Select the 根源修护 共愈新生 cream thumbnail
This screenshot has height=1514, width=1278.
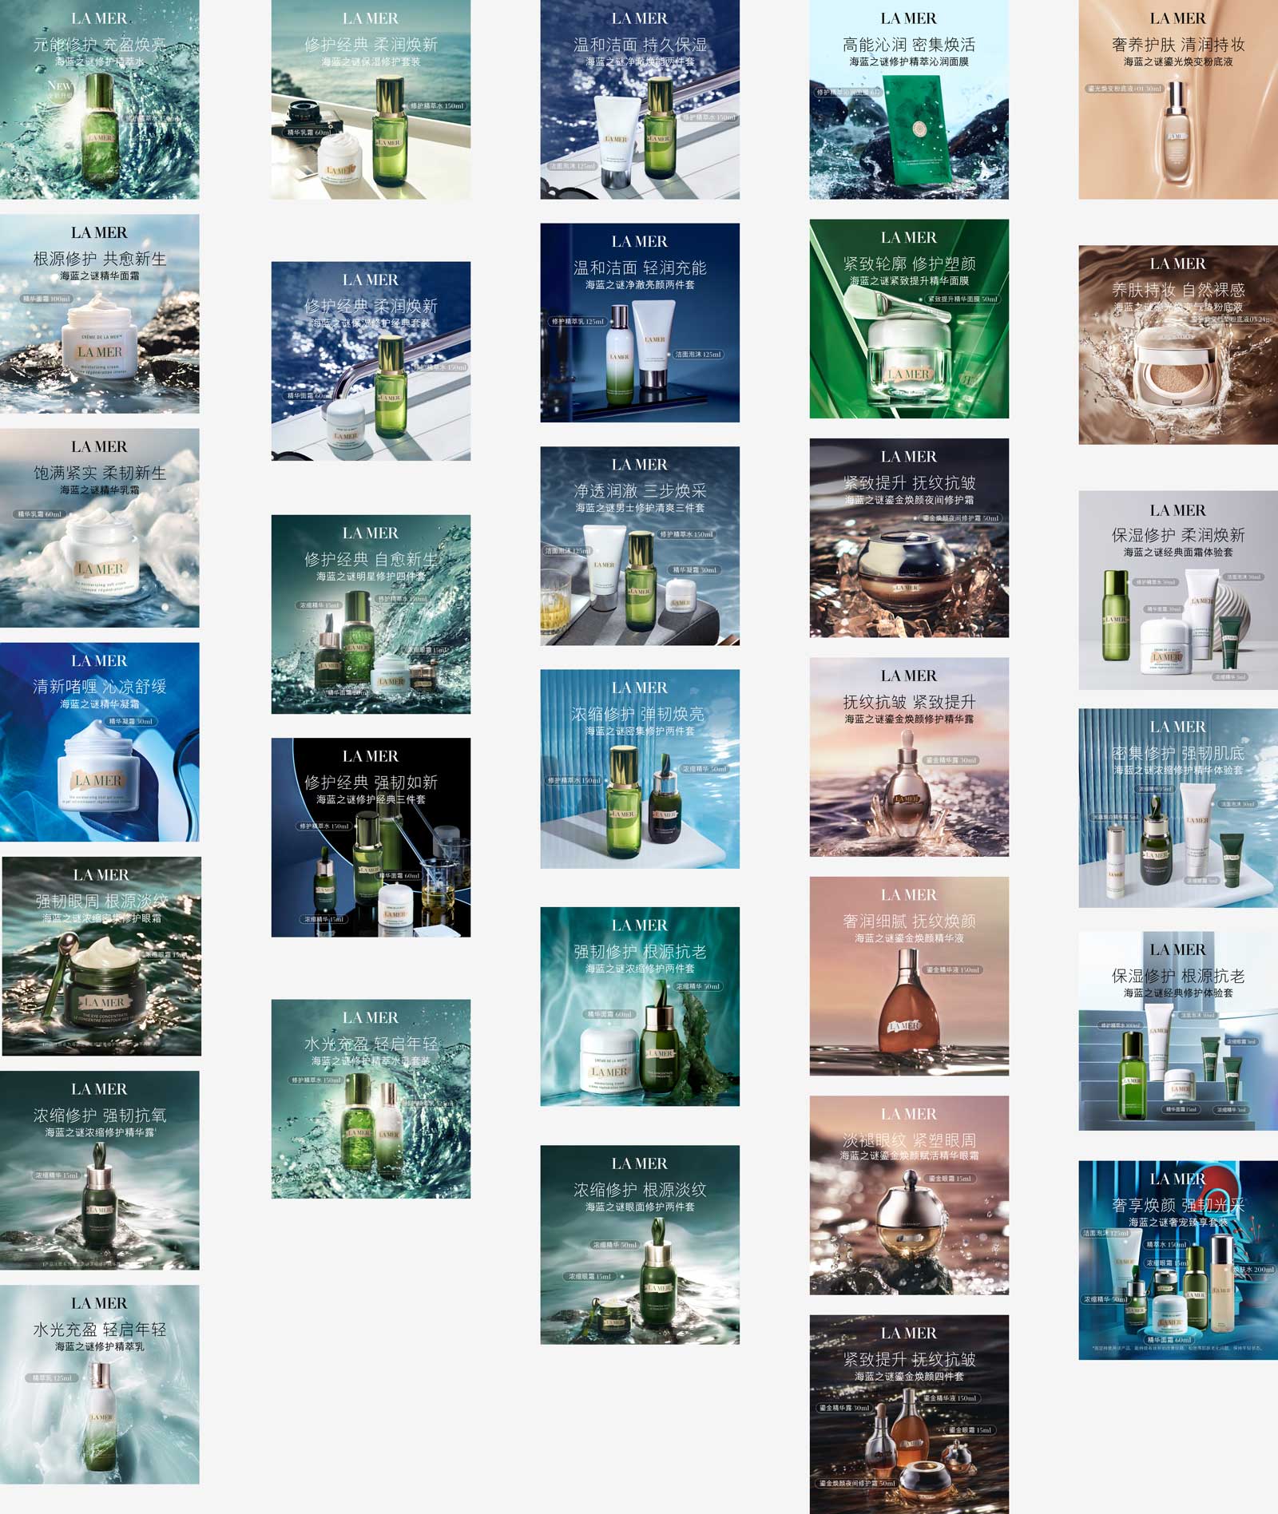(x=99, y=314)
